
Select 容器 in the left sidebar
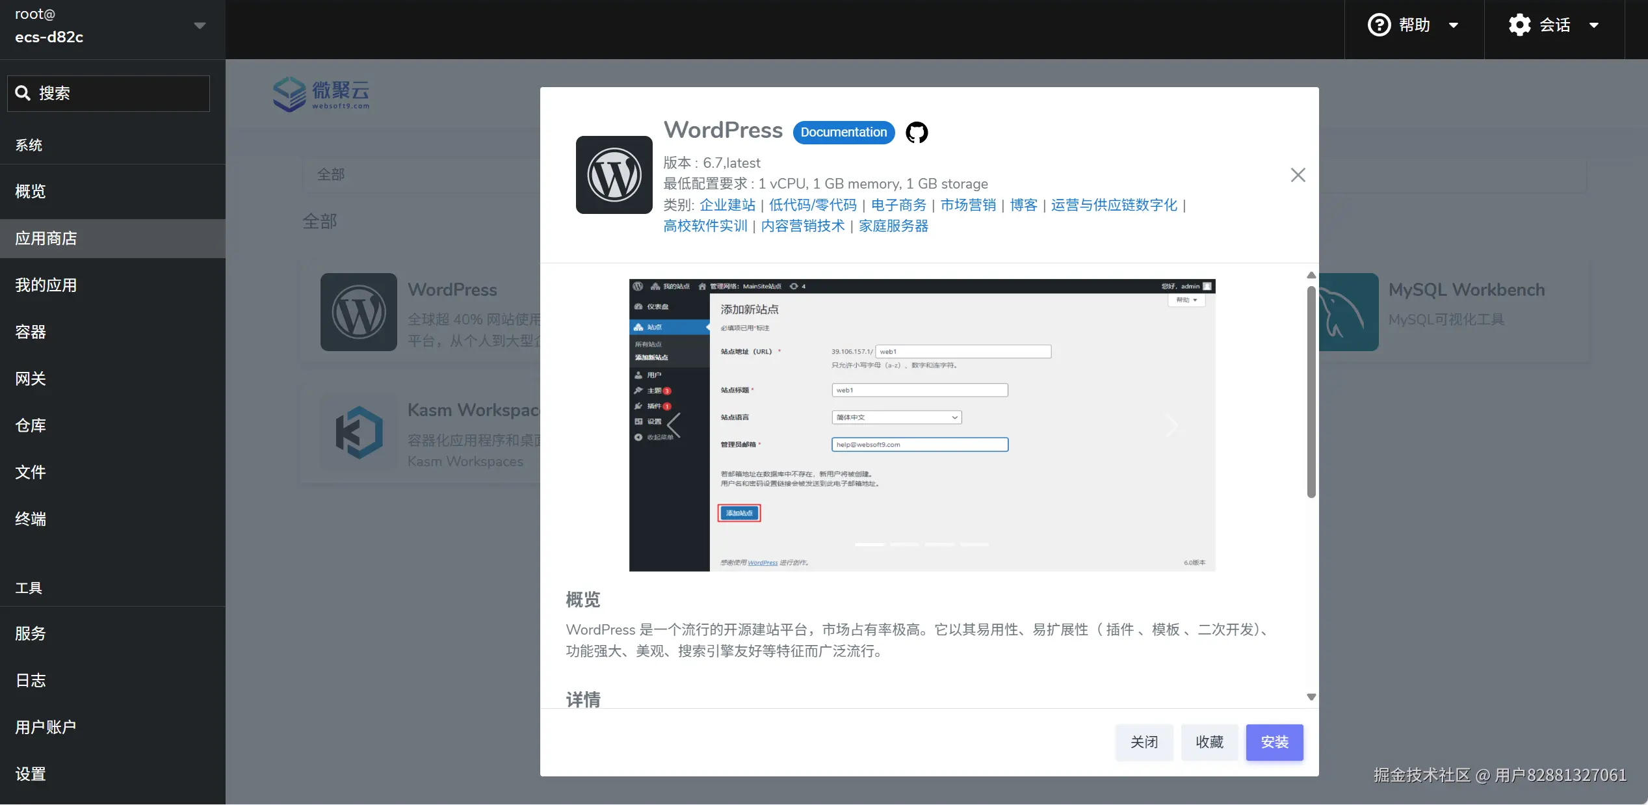tap(30, 332)
